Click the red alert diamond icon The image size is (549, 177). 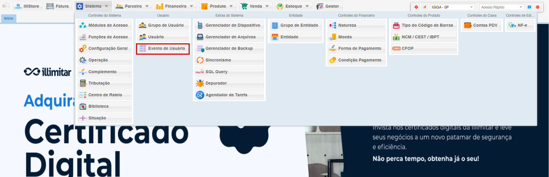click(416, 7)
